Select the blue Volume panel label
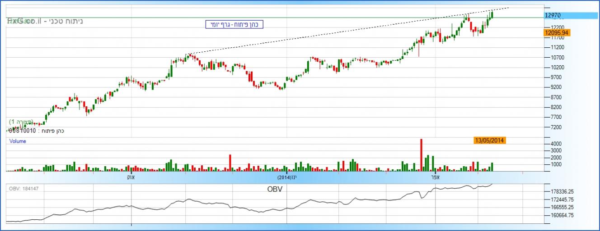The image size is (600, 231). tap(18, 141)
